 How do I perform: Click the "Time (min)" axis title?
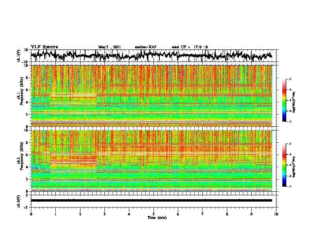point(157,218)
